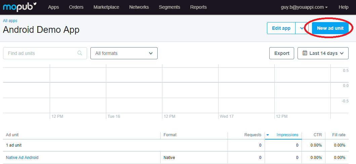The width and height of the screenshot is (356, 164).
Task: Open the guy.b@youappi.com account menu
Action: point(304,7)
